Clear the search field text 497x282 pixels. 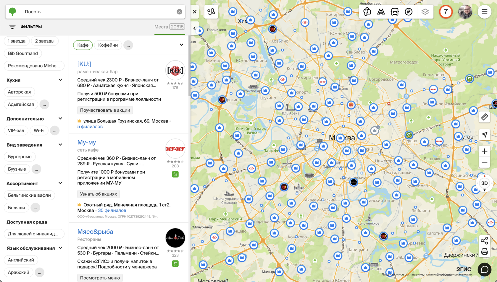pyautogui.click(x=179, y=12)
